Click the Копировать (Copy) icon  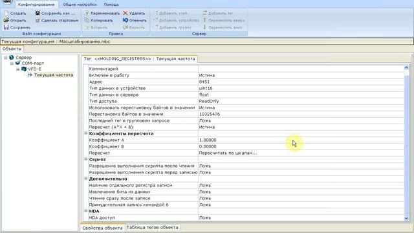[x=87, y=20]
